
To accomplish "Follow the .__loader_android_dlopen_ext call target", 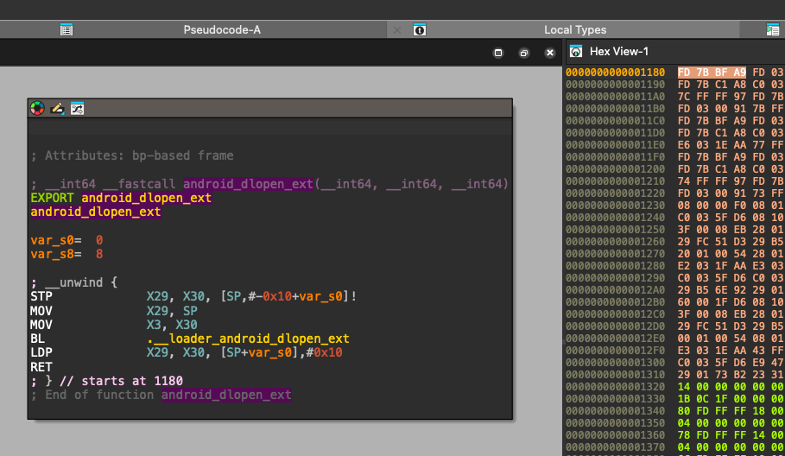I will click(247, 339).
